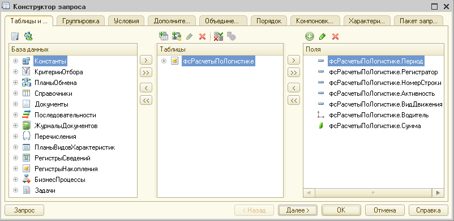
Task: Click the sort database list icon
Action: click(x=15, y=36)
